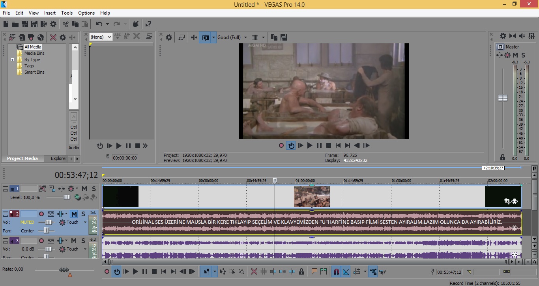Screen dimensions: 539x286
Task: Open the Edit menu
Action: pyautogui.click(x=19, y=13)
